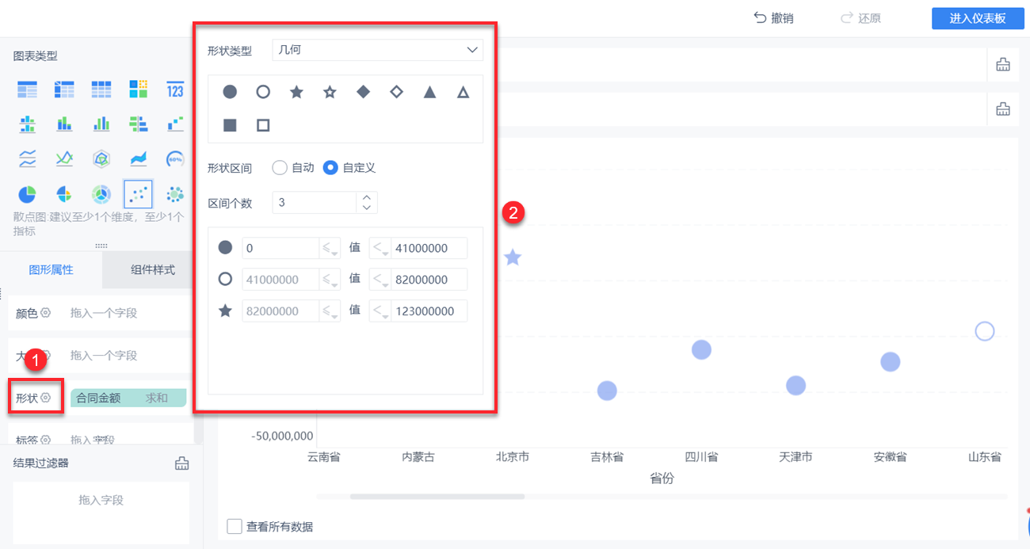
Task: Enable the 查看所有数据 checkbox
Action: click(x=234, y=526)
